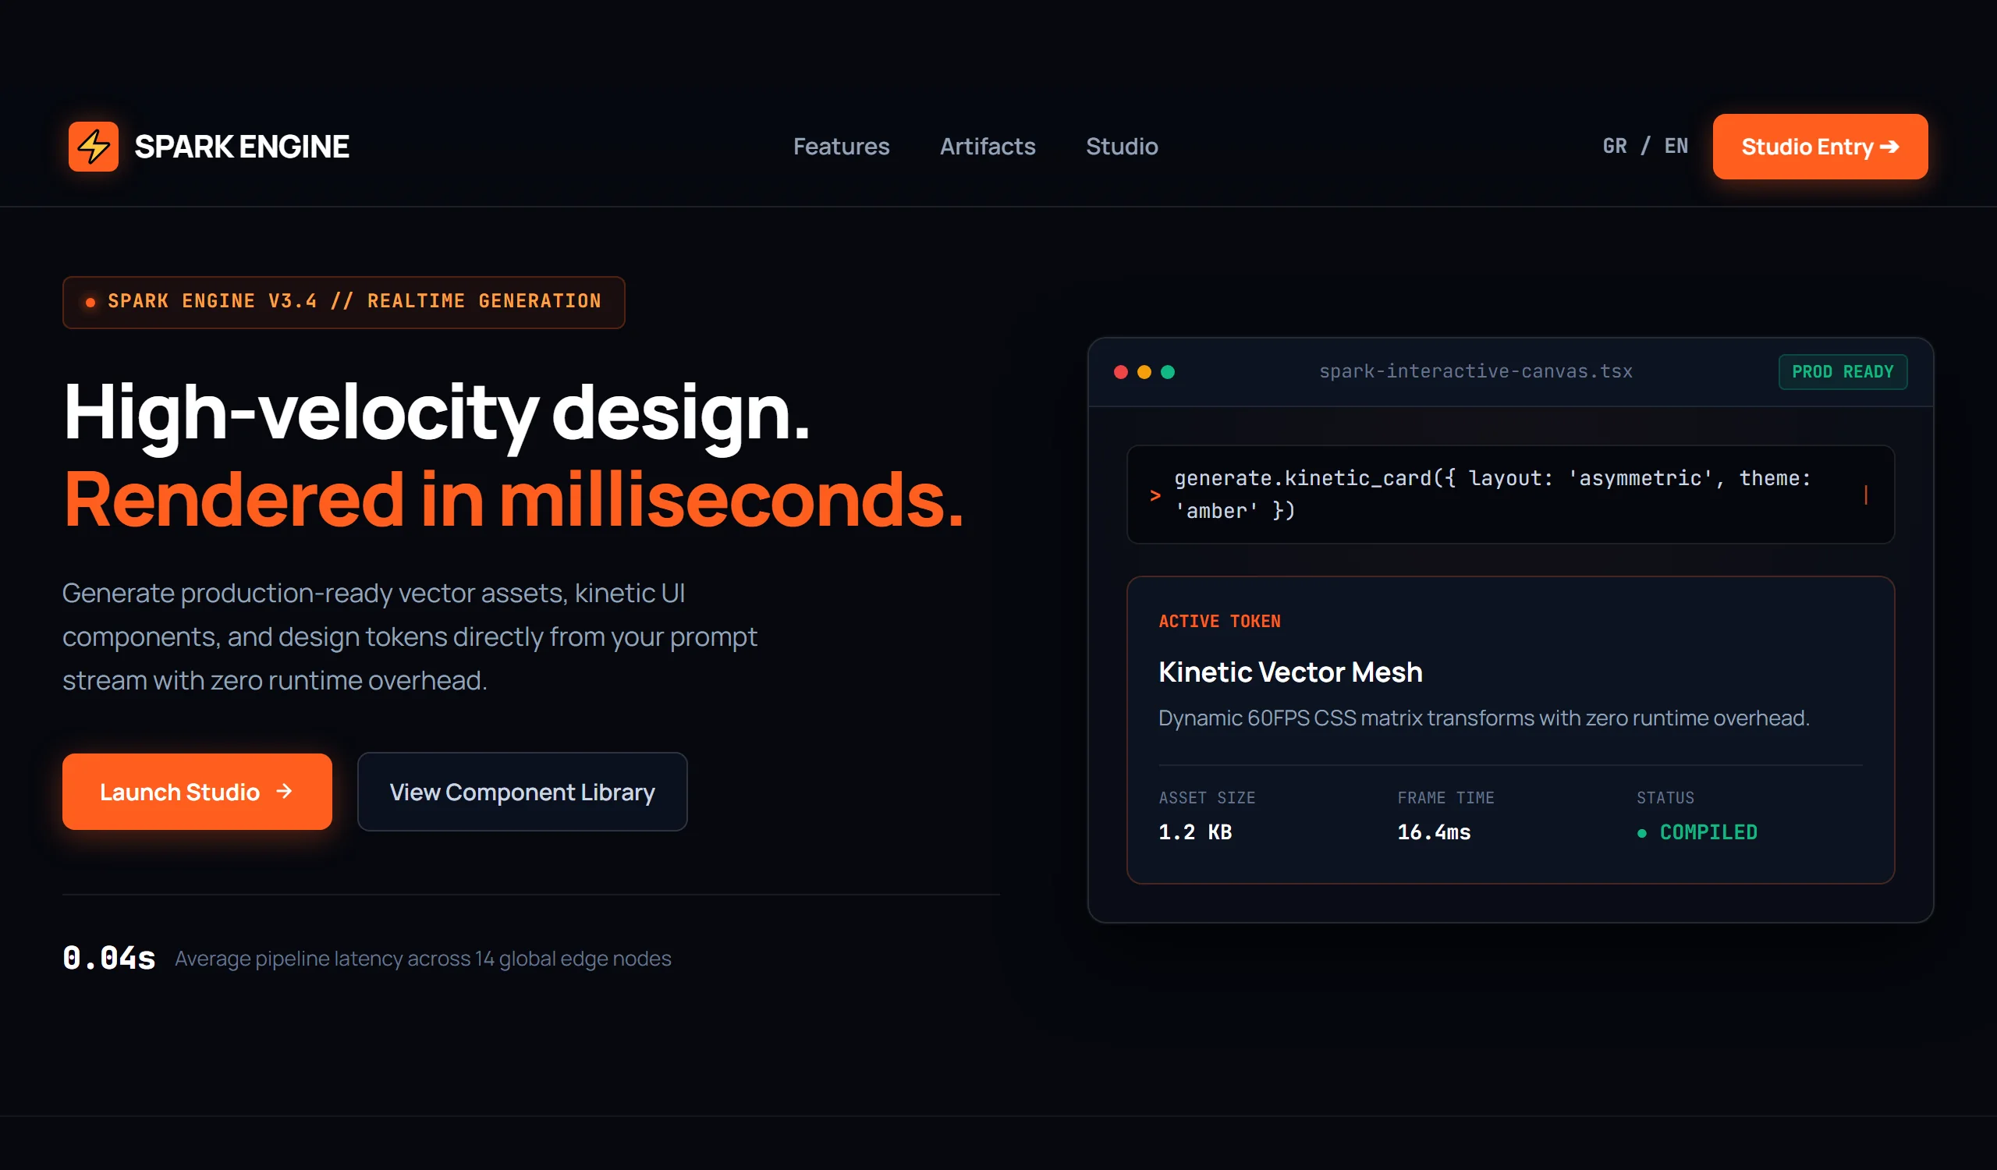Click the orange prompt chevron in terminal

coord(1155,495)
